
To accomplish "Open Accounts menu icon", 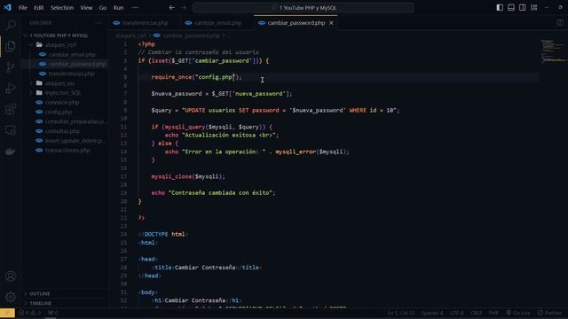I will coord(11,276).
